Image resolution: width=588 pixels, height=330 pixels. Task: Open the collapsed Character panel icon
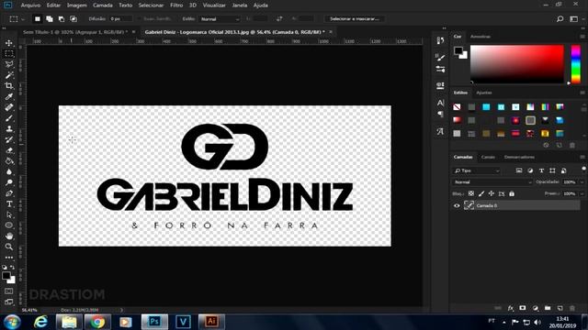[440, 103]
